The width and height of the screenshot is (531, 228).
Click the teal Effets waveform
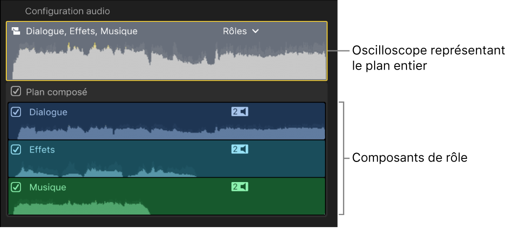(x=107, y=172)
